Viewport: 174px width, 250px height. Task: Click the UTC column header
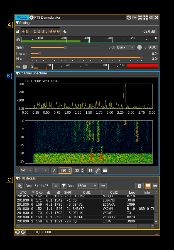23,192
